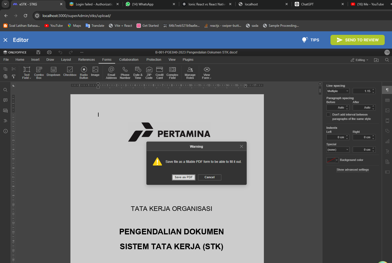Click the Before paragraph spacing Auto field
The width and height of the screenshot is (392, 263).
click(x=338, y=107)
